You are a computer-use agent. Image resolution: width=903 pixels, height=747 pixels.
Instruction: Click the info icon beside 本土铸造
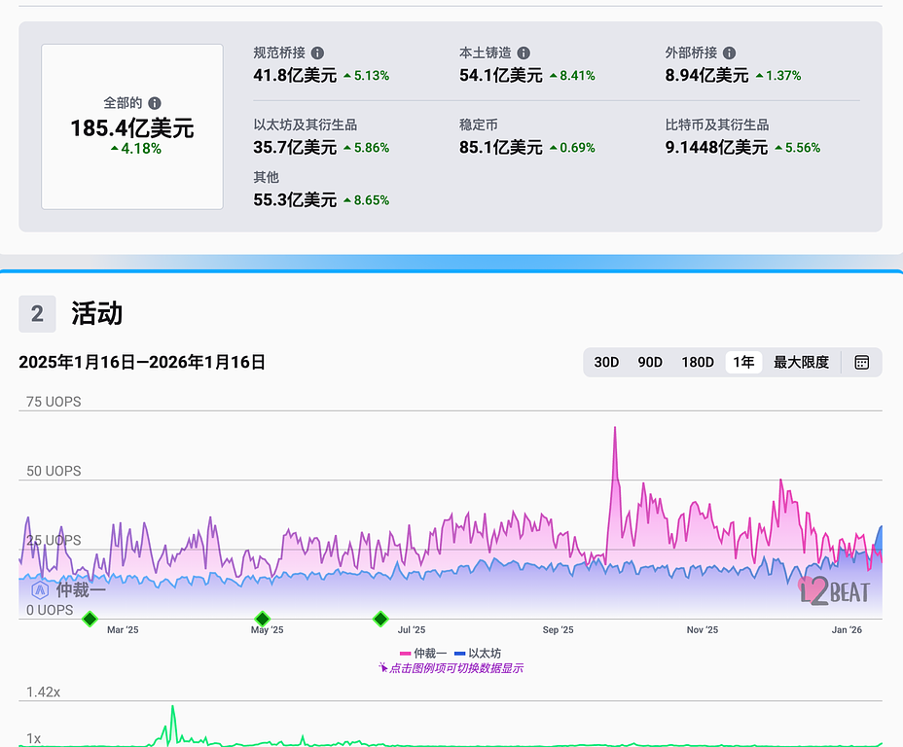524,53
